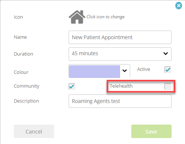Click the house icon to change it
Viewport: 185px width, 144px height.
click(x=77, y=17)
